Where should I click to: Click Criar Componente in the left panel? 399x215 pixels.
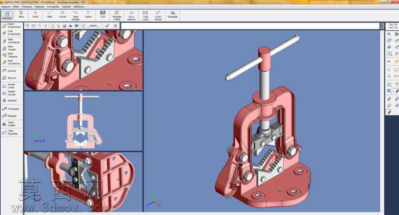[11, 33]
